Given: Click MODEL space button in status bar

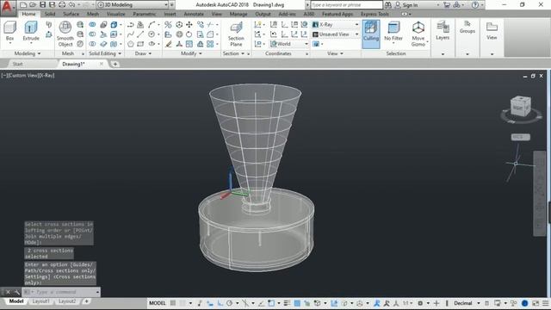Looking at the screenshot, I should [x=157, y=303].
